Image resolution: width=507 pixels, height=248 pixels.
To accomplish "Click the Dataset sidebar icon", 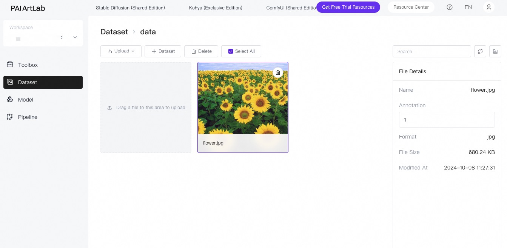I will (x=10, y=82).
